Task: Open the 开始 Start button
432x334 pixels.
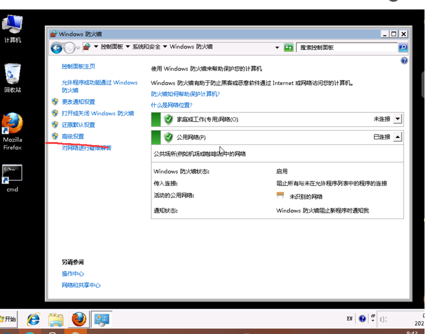Action: coord(8,319)
